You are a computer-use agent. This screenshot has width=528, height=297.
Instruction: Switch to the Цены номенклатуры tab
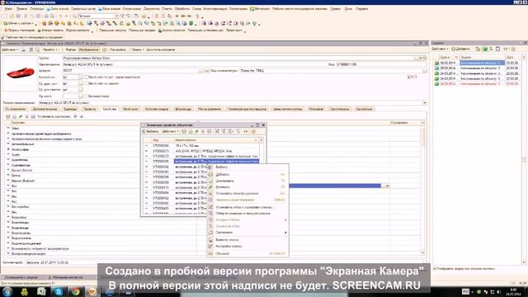click(x=287, y=109)
